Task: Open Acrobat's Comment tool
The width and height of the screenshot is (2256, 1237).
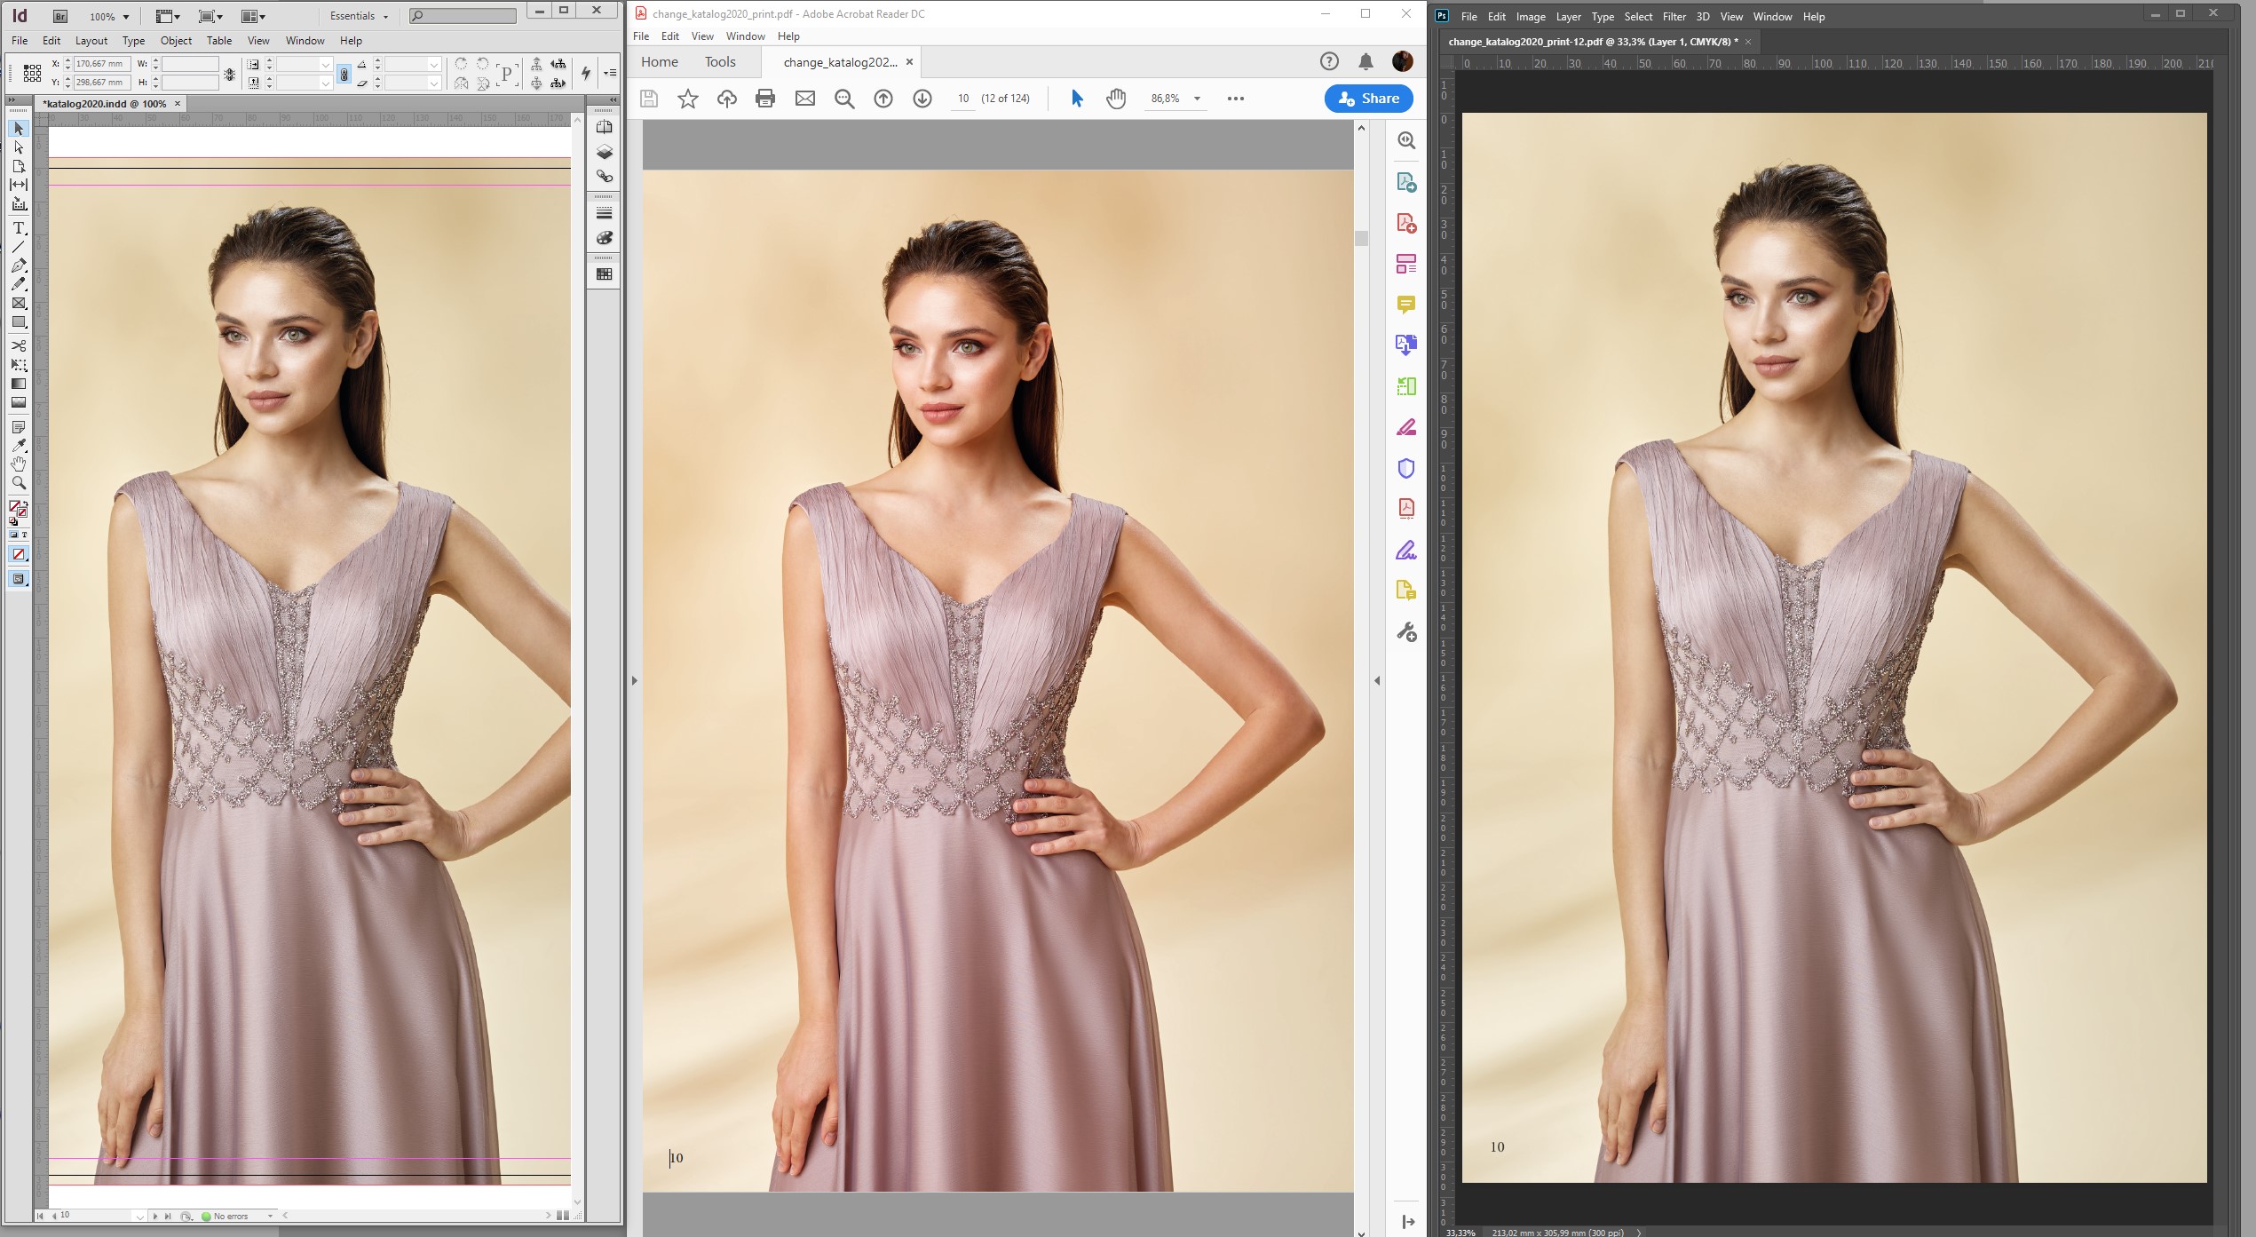Action: 1406,305
